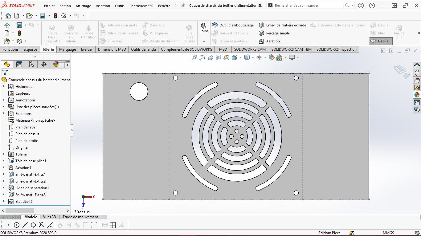Toggle the grid display icon in bottom toolbar
Viewport: 421px width, 236px height.
pos(113,225)
